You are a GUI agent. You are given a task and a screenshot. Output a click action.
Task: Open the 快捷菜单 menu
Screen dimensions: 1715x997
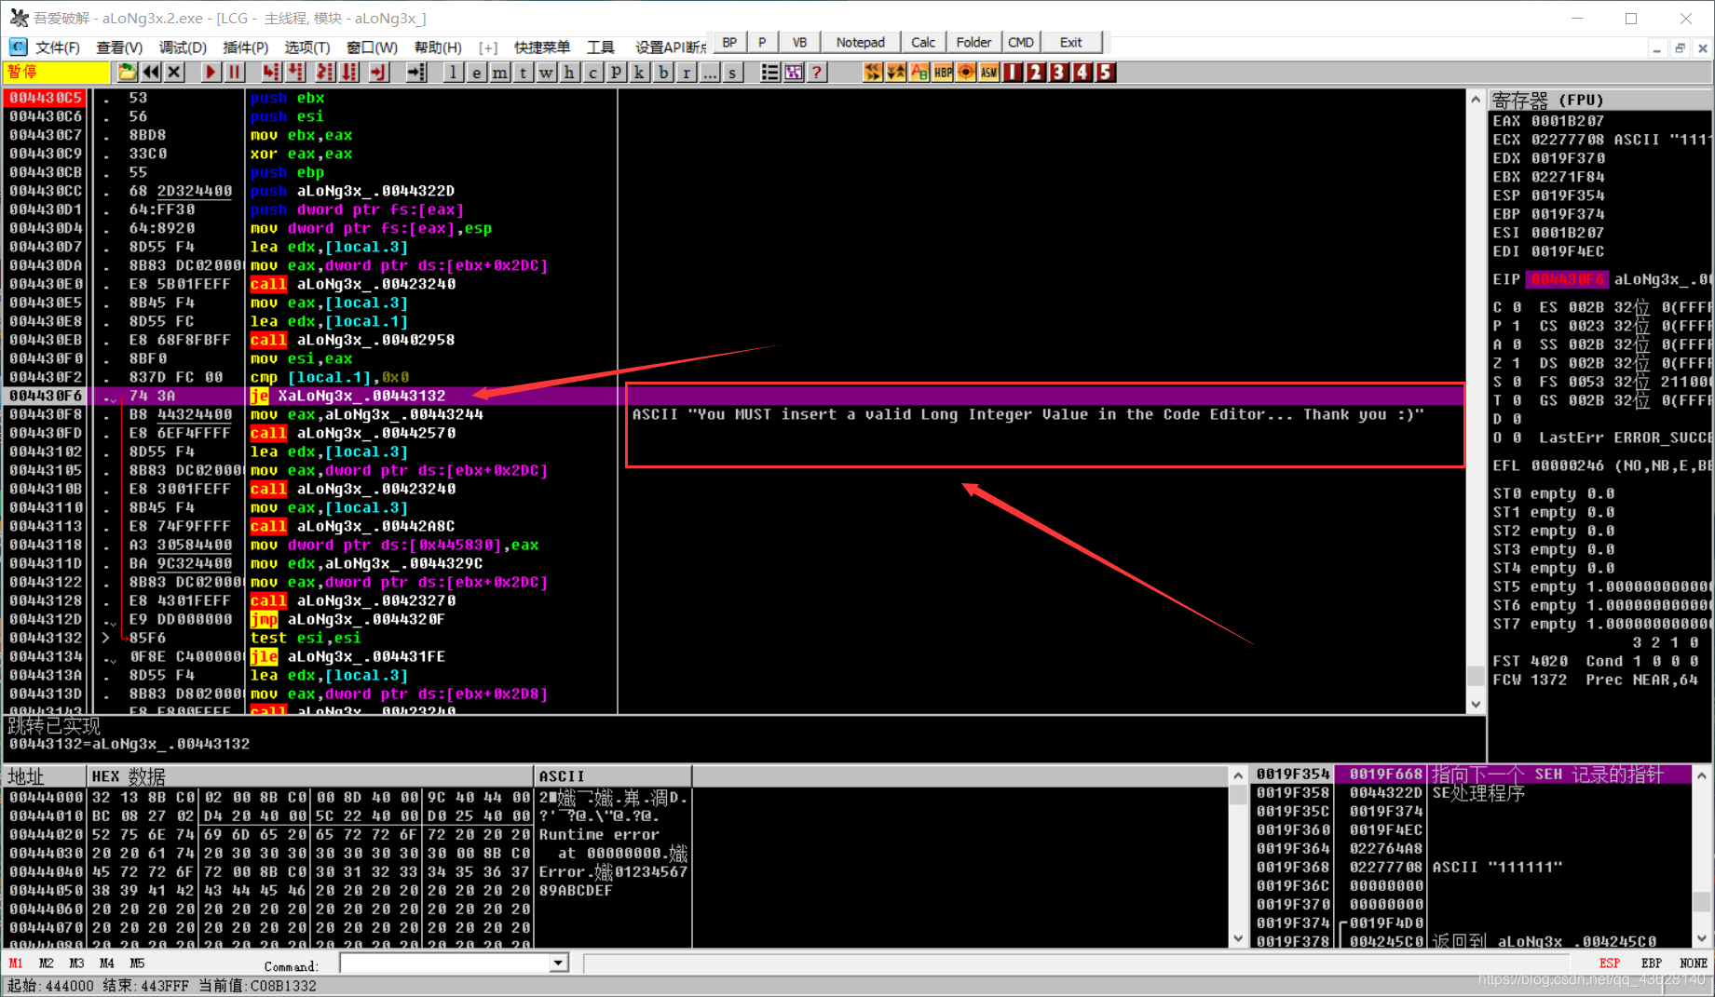(x=541, y=47)
